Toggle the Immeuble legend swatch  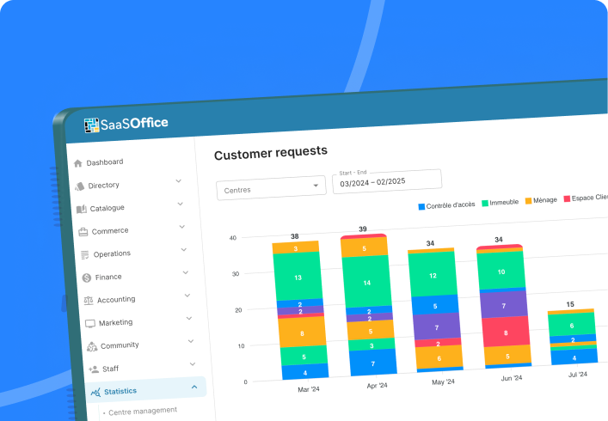tap(485, 204)
